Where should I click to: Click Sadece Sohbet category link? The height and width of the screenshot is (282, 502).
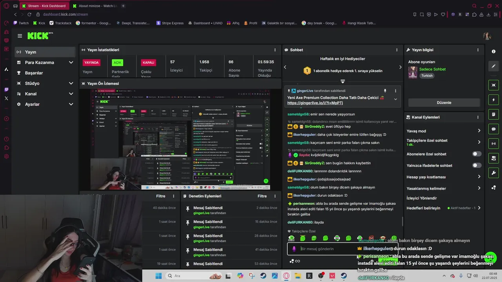coord(432,69)
